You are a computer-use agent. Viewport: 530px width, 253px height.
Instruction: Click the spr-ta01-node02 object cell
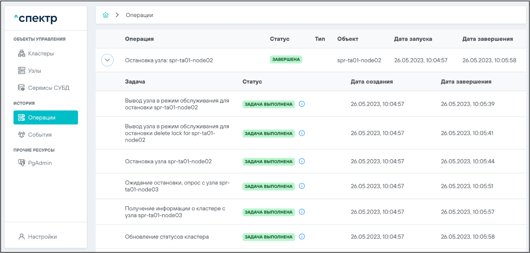pyautogui.click(x=359, y=60)
